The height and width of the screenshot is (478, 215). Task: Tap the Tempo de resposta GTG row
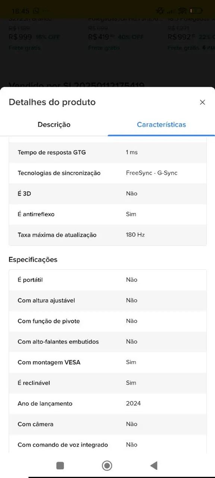(107, 152)
